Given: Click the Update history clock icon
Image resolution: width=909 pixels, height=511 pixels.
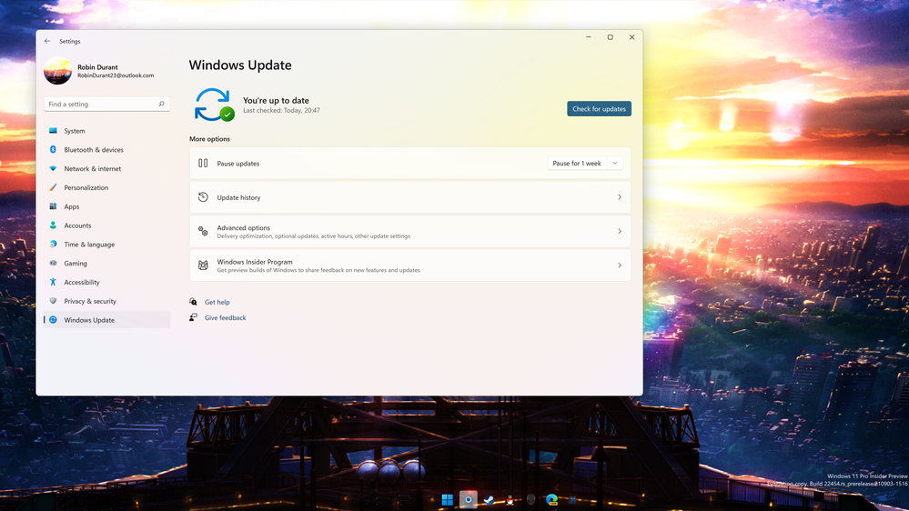Looking at the screenshot, I should (x=203, y=197).
